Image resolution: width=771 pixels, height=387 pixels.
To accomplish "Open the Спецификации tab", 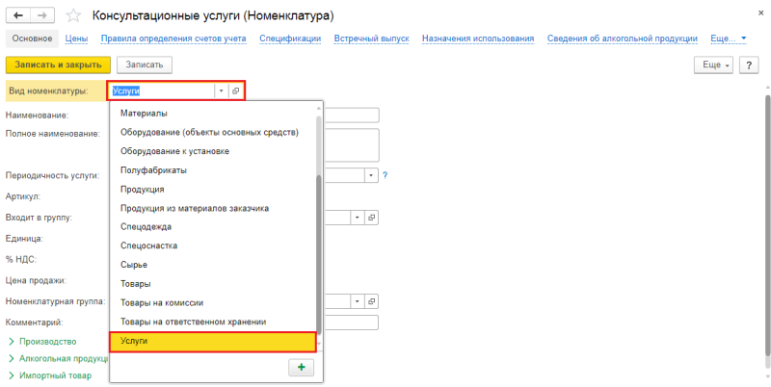I will click(x=290, y=39).
